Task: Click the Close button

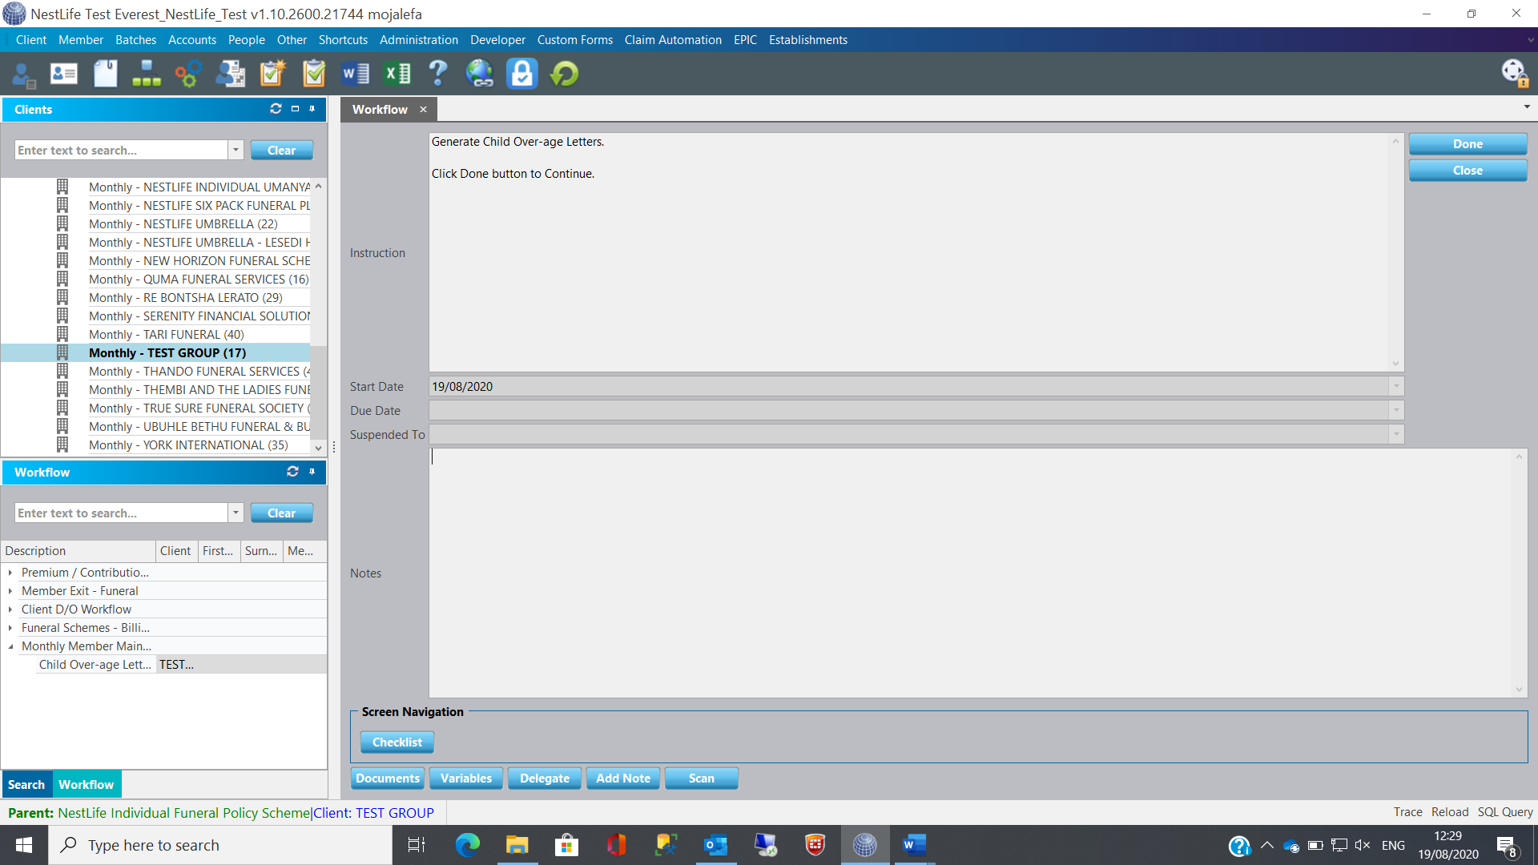Action: click(x=1468, y=171)
